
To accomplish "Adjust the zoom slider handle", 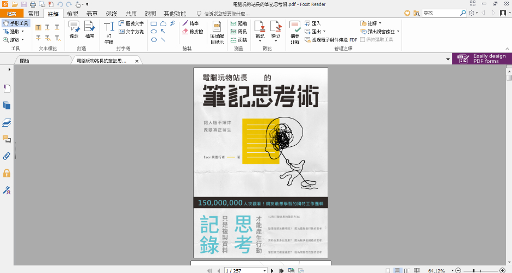I will tap(474, 271).
